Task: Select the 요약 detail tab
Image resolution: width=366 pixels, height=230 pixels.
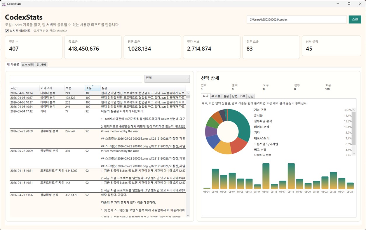Action: (x=206, y=96)
